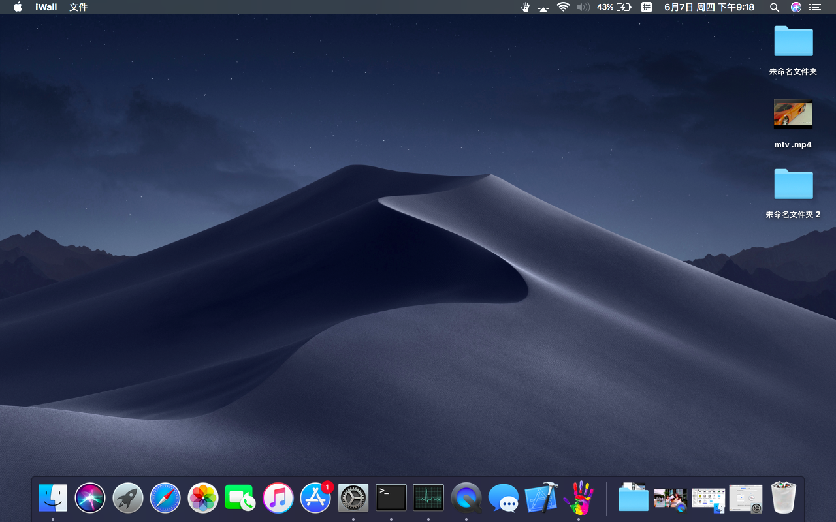Launch Safari from the Dock
This screenshot has height=522, width=836.
click(165, 497)
